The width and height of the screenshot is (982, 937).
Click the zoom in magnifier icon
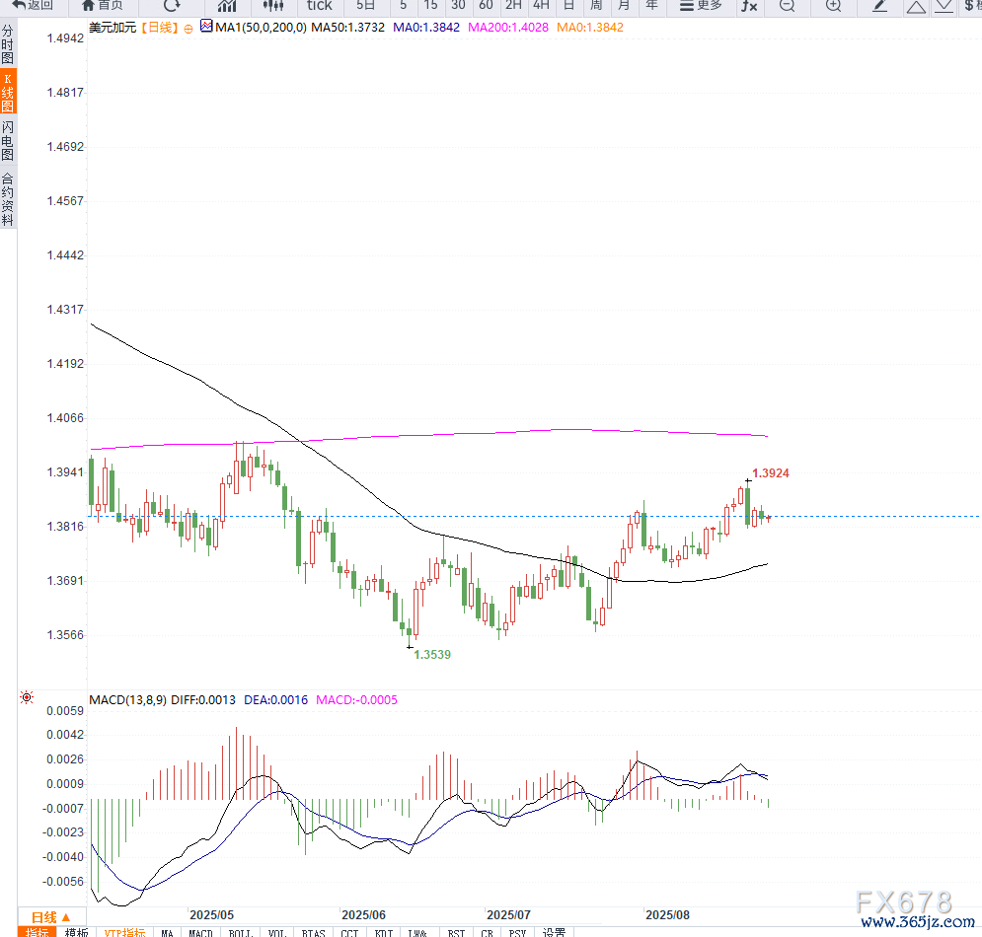tap(833, 5)
